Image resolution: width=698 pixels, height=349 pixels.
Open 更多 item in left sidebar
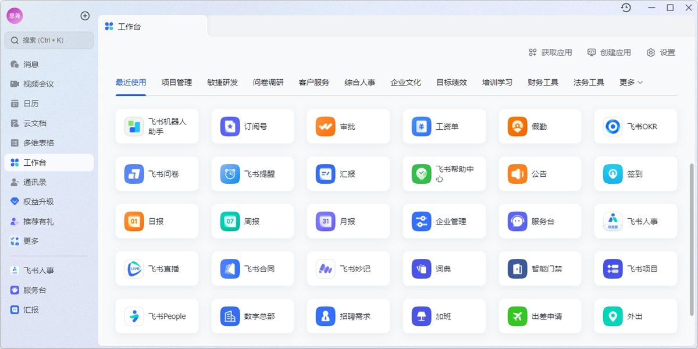click(x=49, y=241)
